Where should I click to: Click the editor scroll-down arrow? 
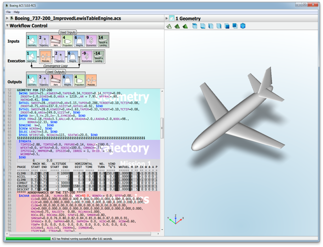coord(162,229)
